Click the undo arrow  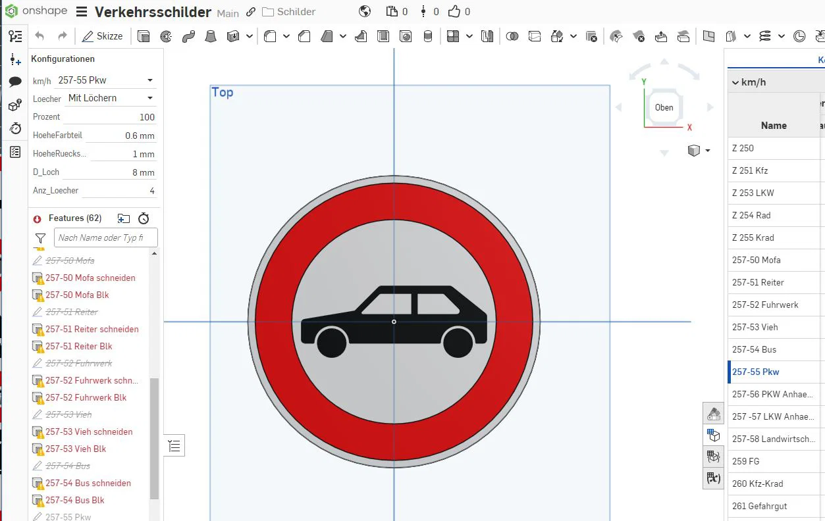pyautogui.click(x=40, y=36)
